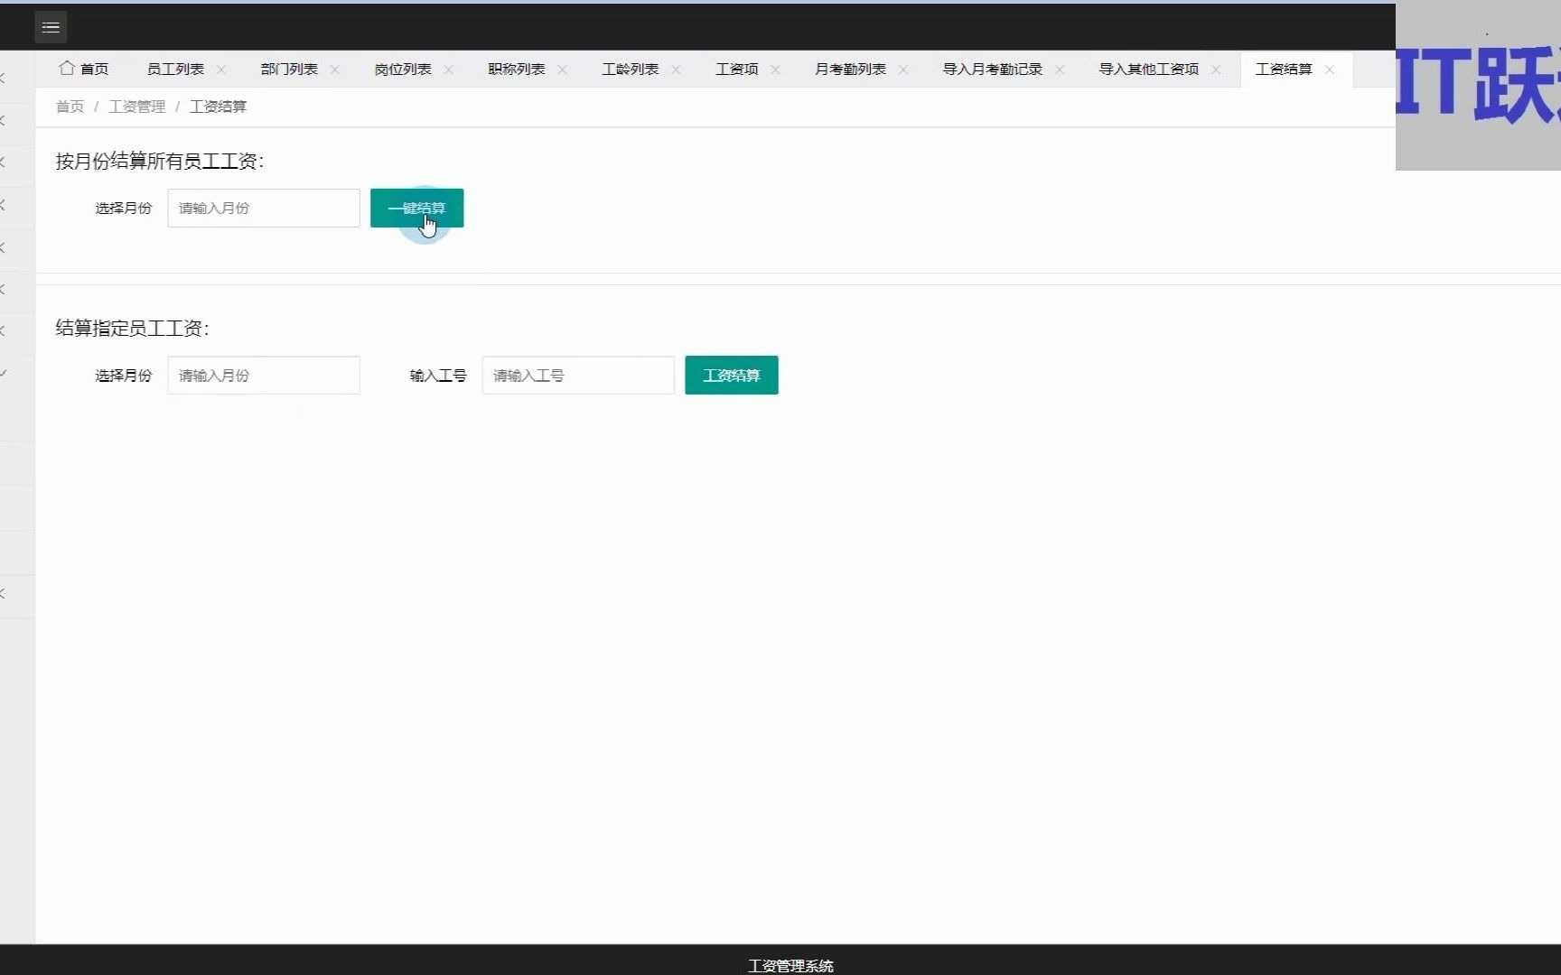The width and height of the screenshot is (1561, 975).
Task: Close the 员工列表 tab
Action: 221,69
